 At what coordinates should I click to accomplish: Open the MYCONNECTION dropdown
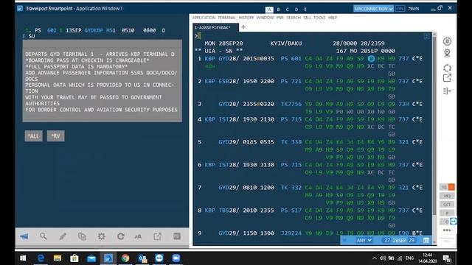click(373, 9)
